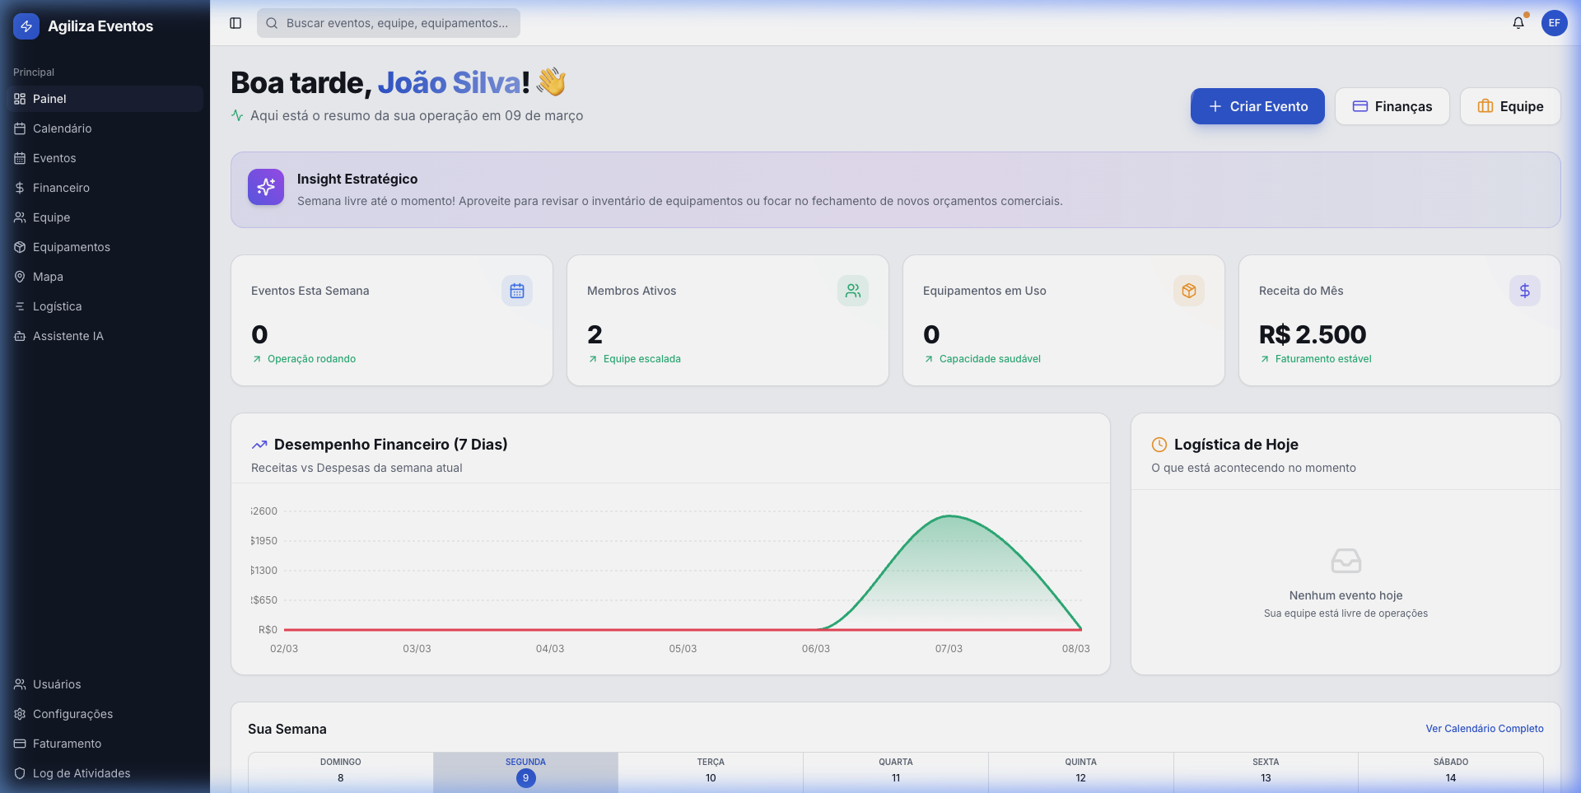Select the Mapa icon in the sidebar
Image resolution: width=1581 pixels, height=793 pixels.
tap(20, 277)
